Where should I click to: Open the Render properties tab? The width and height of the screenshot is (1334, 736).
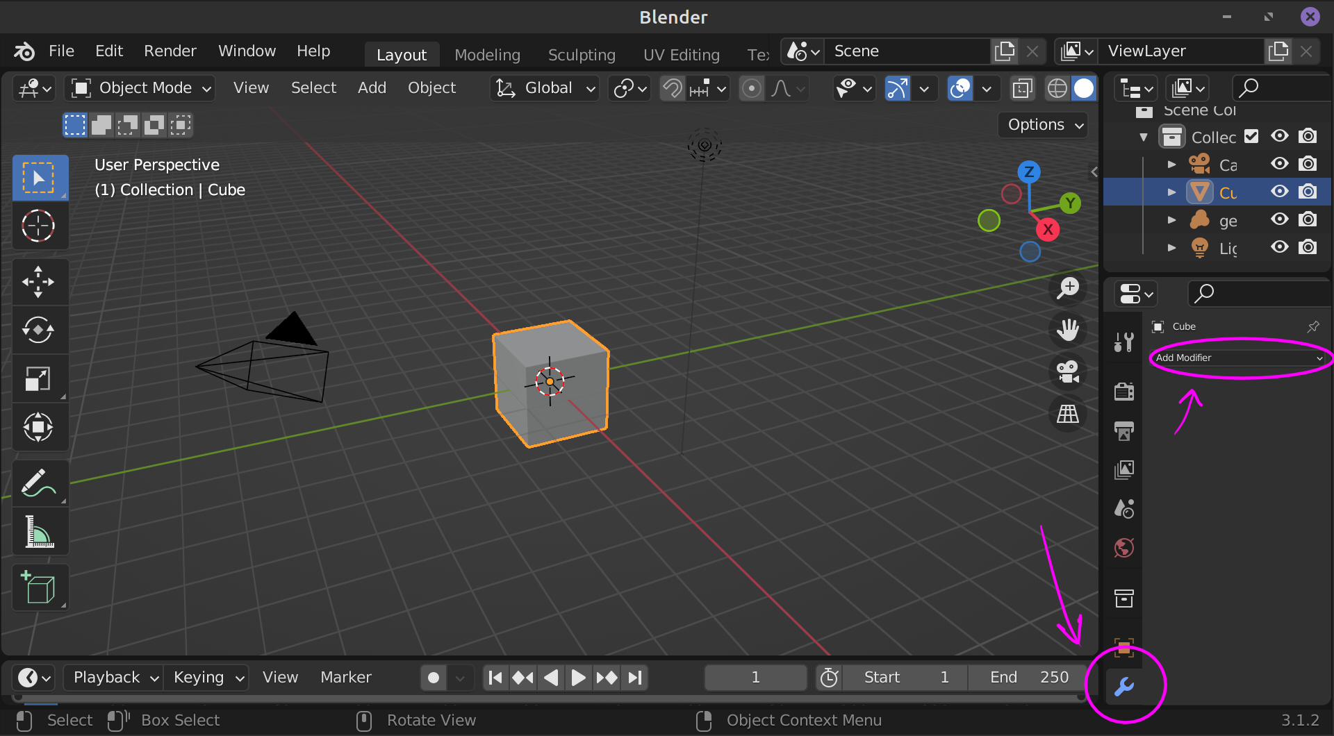1124,392
